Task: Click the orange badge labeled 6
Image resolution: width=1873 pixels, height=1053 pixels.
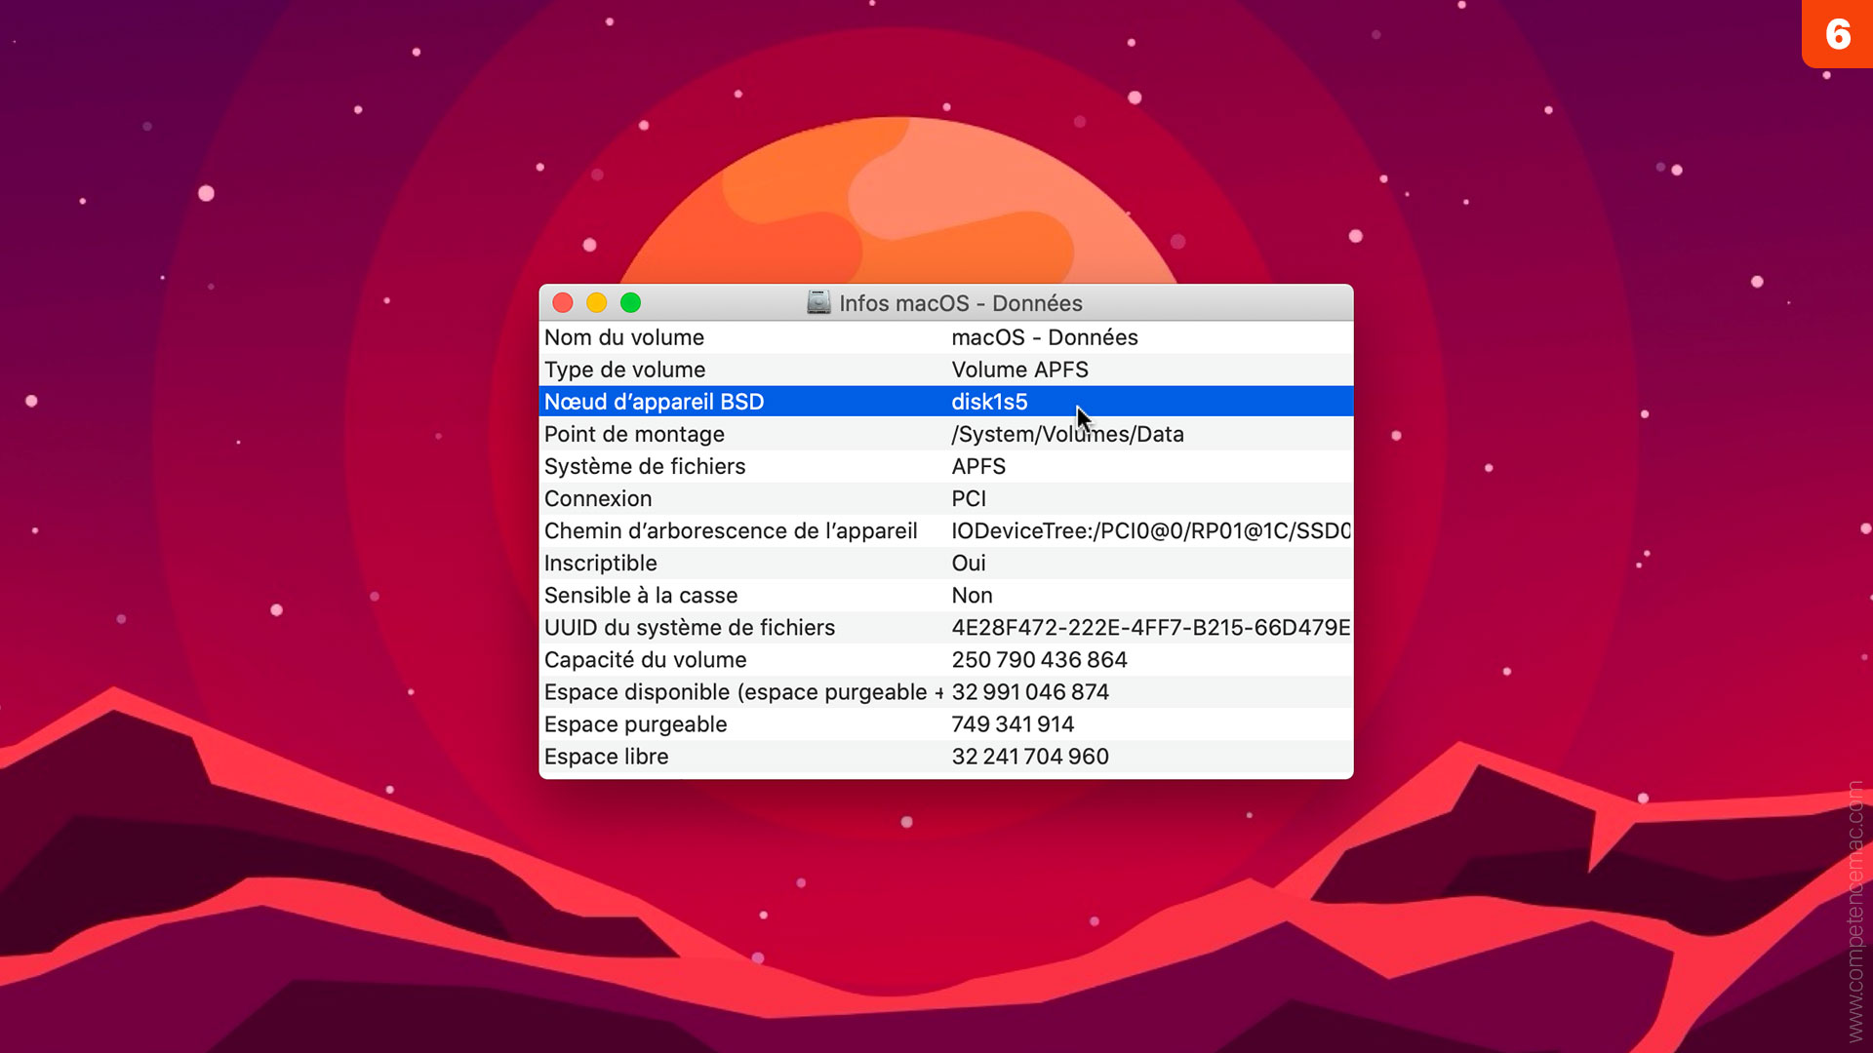Action: click(1838, 35)
